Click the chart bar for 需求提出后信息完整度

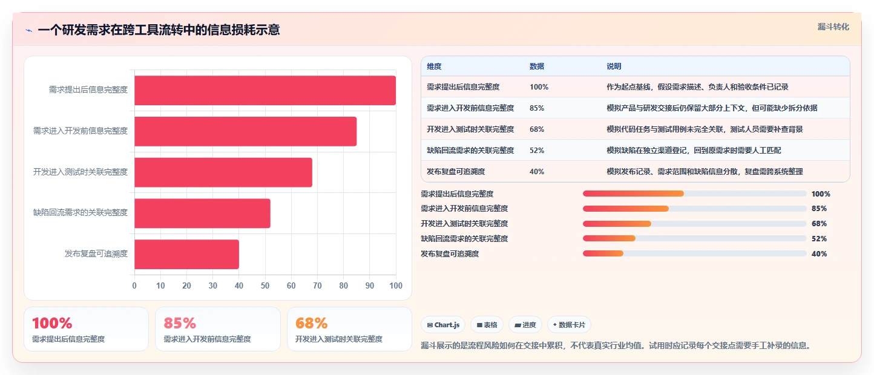point(265,90)
